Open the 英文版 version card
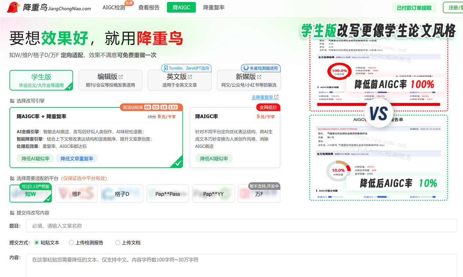This screenshot has width=463, height=277. click(x=180, y=80)
